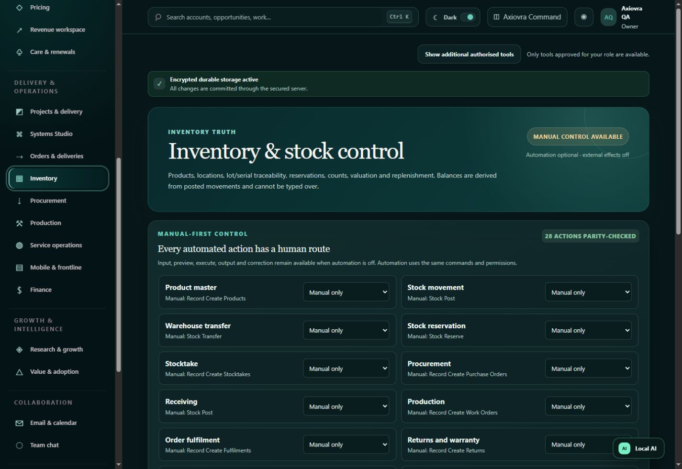This screenshot has width=682, height=469.
Task: Click the sidebar vertical scrollbar thumb
Action: (119, 265)
